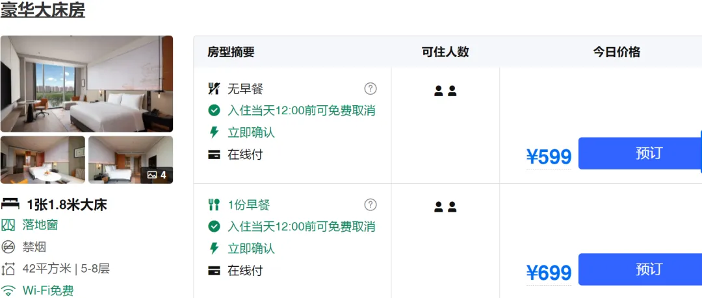Click the ¥599 price text
The image size is (702, 298).
click(x=549, y=156)
